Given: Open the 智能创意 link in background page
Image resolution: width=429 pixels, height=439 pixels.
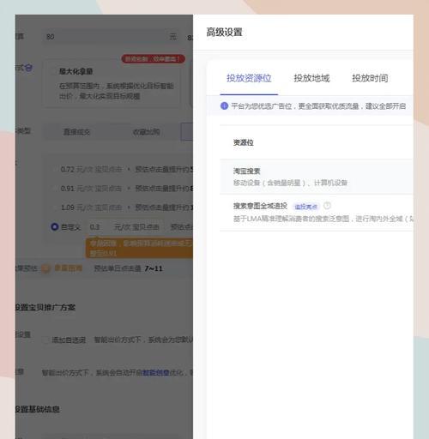Looking at the screenshot, I should 155,373.
